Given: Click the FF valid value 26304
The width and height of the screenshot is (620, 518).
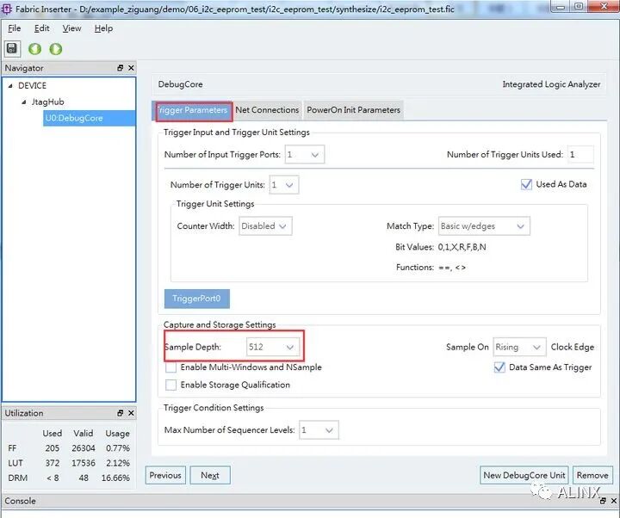Looking at the screenshot, I should [84, 448].
